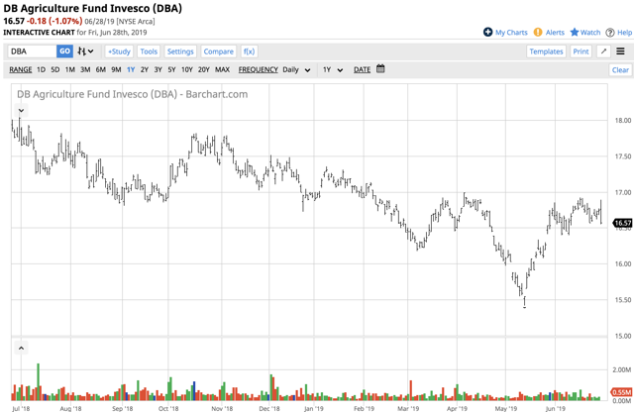The height and width of the screenshot is (412, 634).
Task: Expand chart to fullscreen arrow icon
Action: tap(603, 51)
